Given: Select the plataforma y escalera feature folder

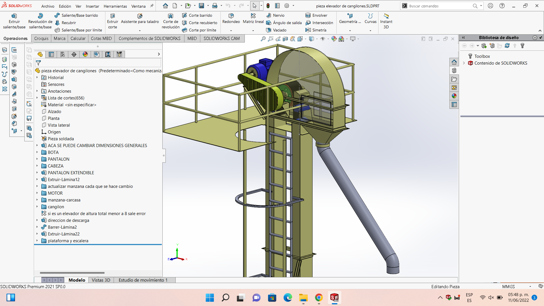Looking at the screenshot, I should coord(68,241).
